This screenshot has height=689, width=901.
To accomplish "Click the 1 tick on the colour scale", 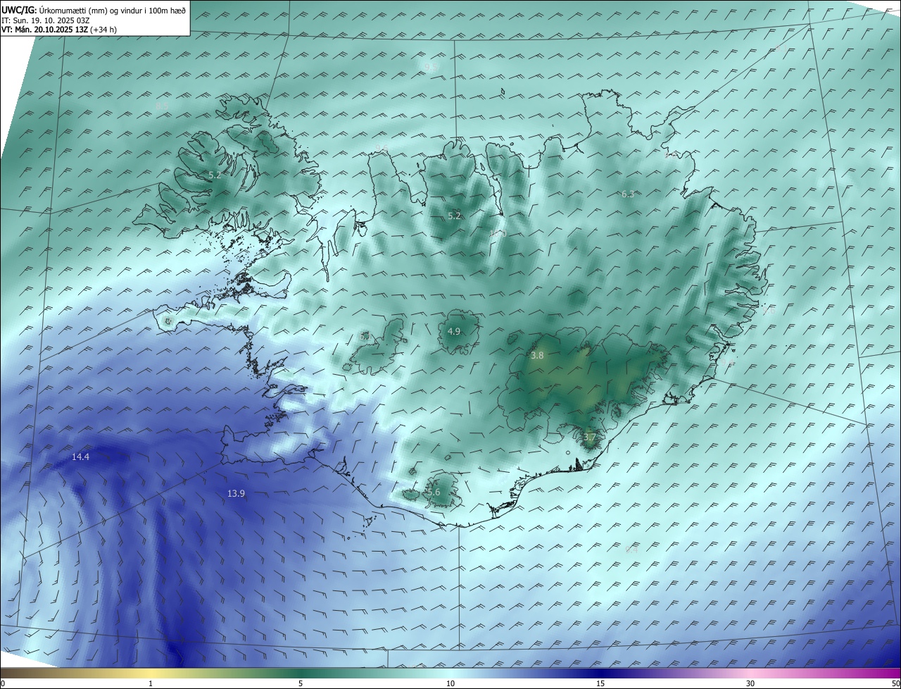I will point(151,683).
